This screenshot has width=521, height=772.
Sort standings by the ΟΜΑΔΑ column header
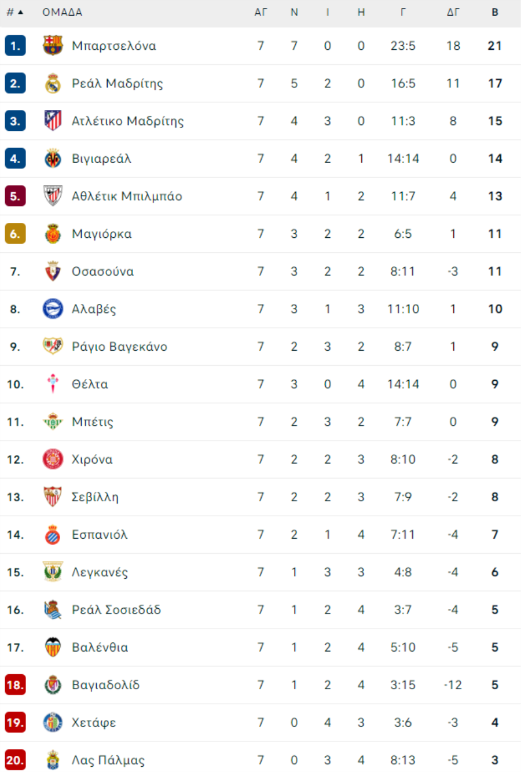pos(63,12)
